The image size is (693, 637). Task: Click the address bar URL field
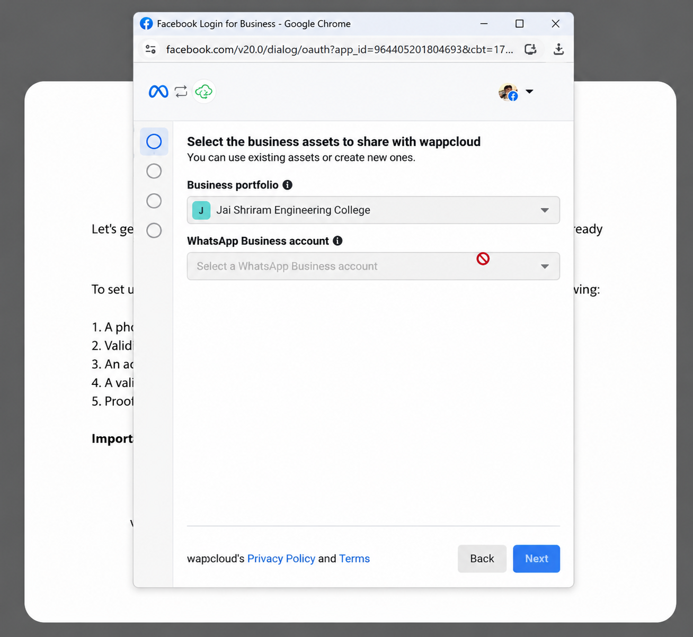340,49
